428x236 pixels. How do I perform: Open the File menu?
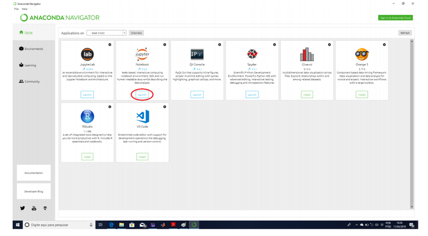[17, 9]
